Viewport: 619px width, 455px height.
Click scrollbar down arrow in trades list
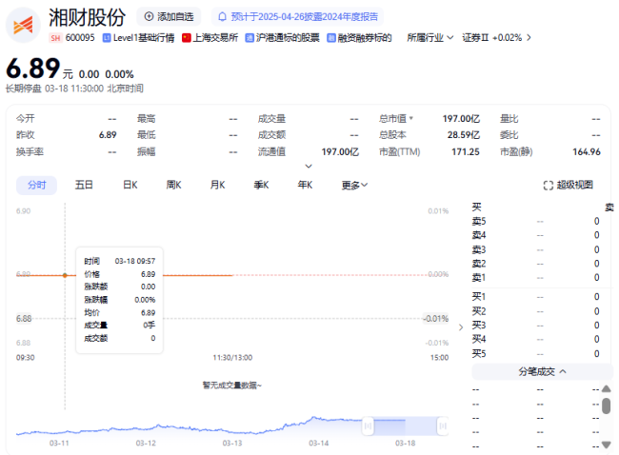coord(607,445)
